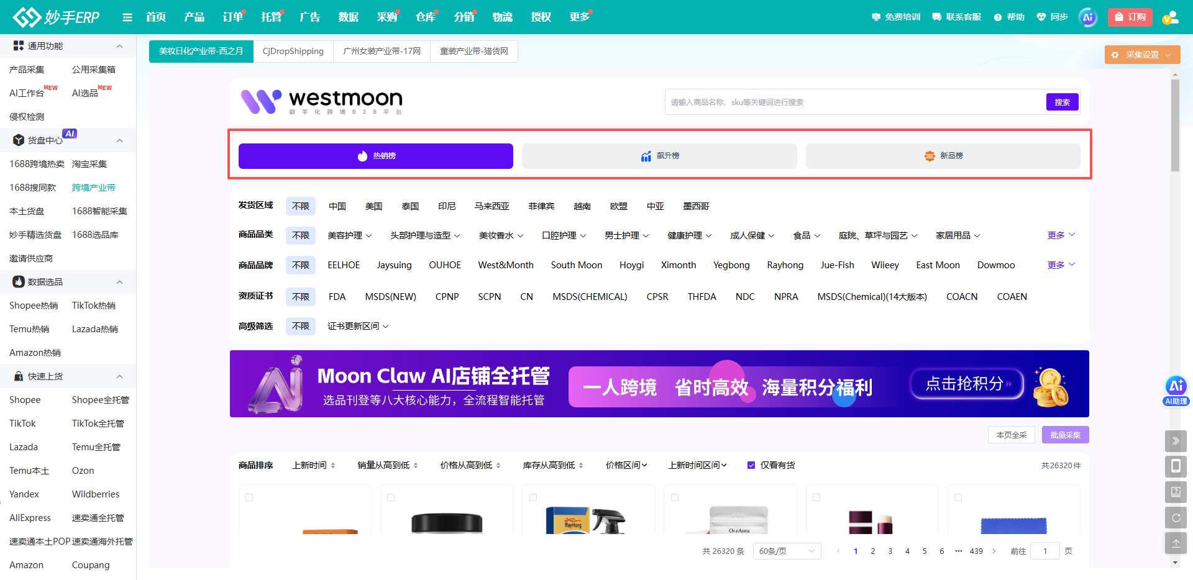Viewport: 1193px width, 580px height.
Task: Click the 新品榜 icon
Action: coord(930,156)
